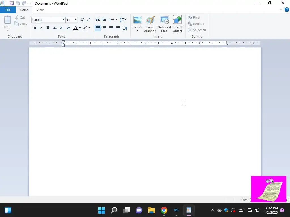Select Center text alignment
The height and width of the screenshot is (217, 290).
pyautogui.click(x=105, y=28)
